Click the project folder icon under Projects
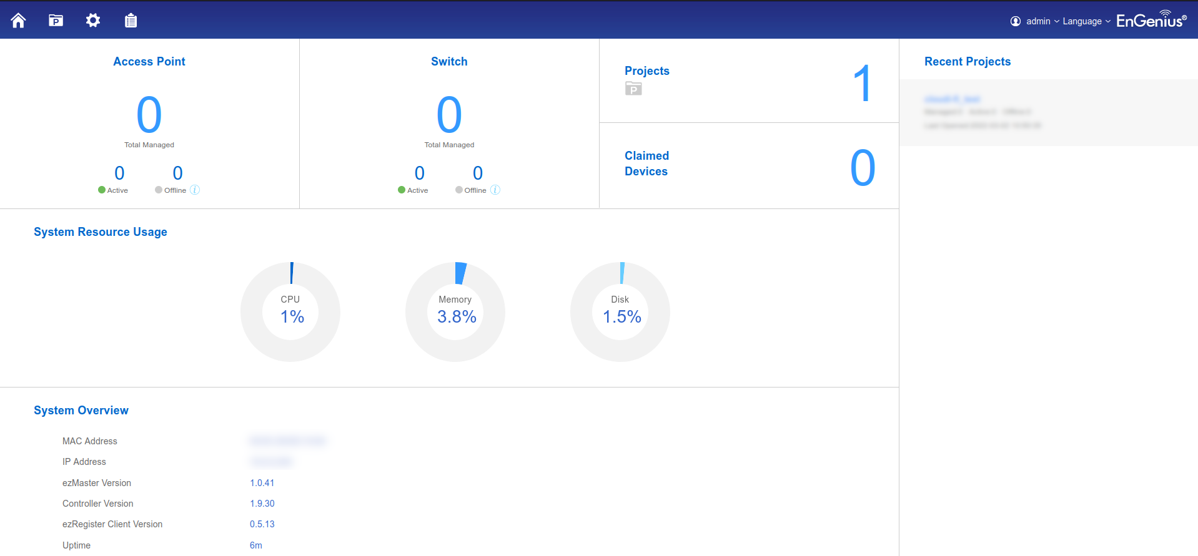The width and height of the screenshot is (1198, 556). tap(633, 89)
